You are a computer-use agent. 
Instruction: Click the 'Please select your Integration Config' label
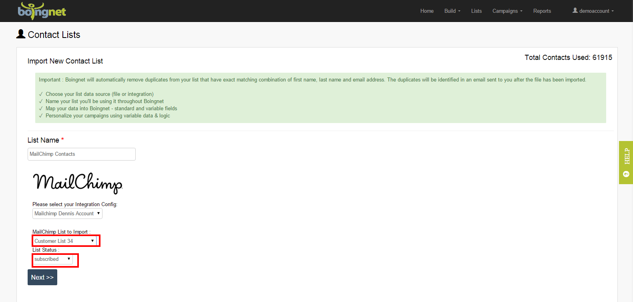click(75, 205)
